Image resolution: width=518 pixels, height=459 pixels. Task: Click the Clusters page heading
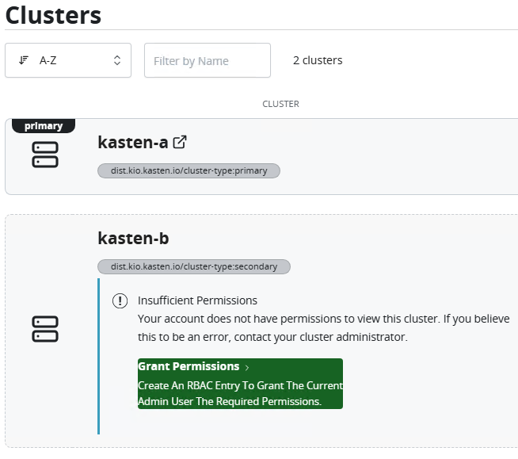coord(53,14)
